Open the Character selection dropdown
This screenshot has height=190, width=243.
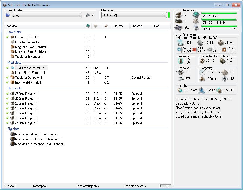point(134,15)
